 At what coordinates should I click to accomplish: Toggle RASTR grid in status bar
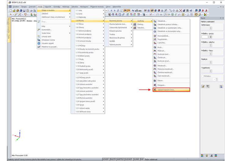pos(113,159)
